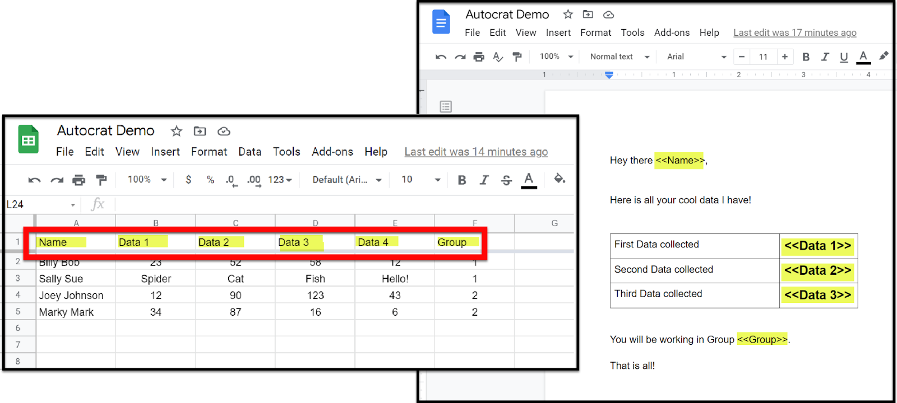Image resolution: width=897 pixels, height=403 pixels.
Task: Click move-to-folder icon in Docs
Action: click(588, 15)
